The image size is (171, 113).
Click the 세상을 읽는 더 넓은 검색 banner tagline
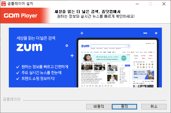(x=36, y=38)
